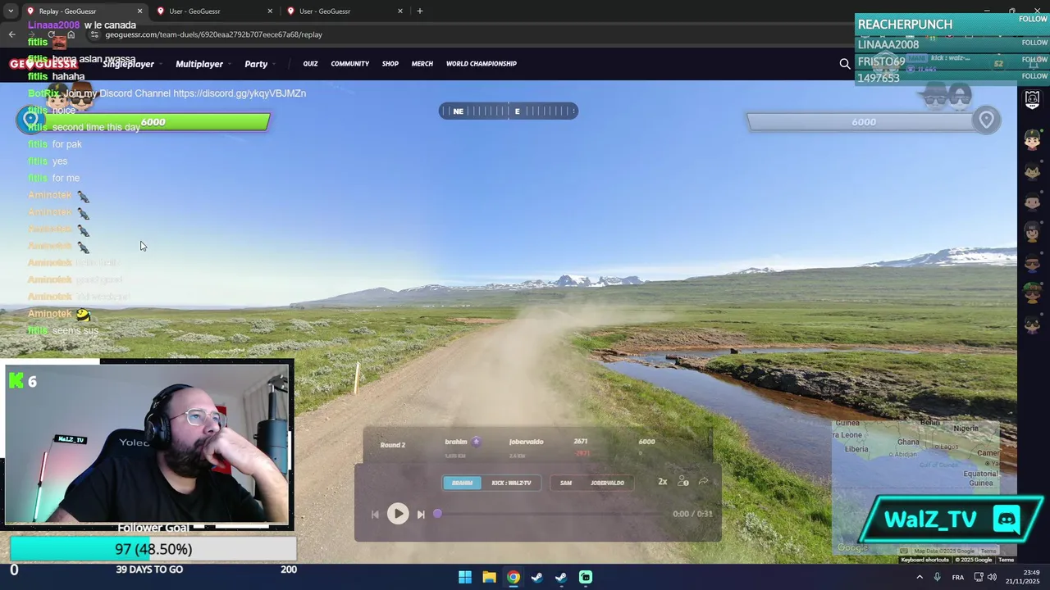The height and width of the screenshot is (590, 1050).
Task: Open the map Keyboard shortcuts link
Action: click(924, 560)
